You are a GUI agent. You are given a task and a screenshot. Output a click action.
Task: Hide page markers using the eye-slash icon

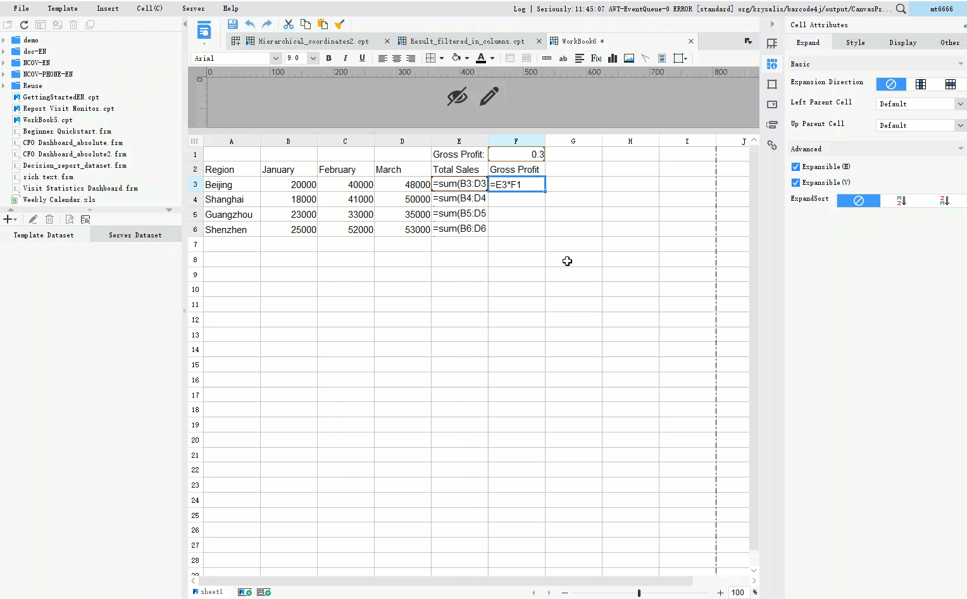pos(457,96)
